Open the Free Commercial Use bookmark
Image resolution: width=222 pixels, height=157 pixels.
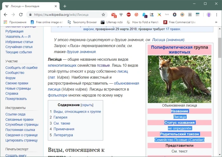(179, 22)
